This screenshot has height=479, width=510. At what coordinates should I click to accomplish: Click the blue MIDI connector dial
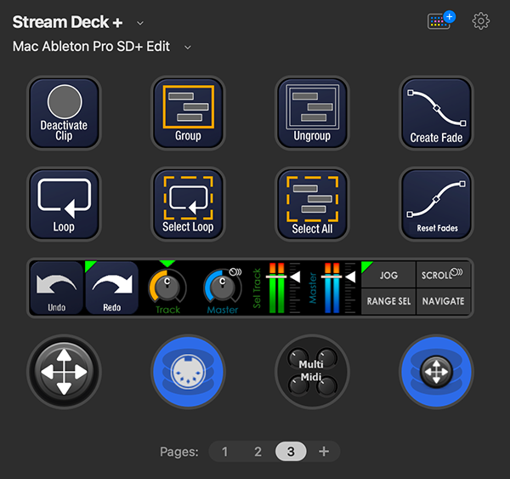pos(188,372)
